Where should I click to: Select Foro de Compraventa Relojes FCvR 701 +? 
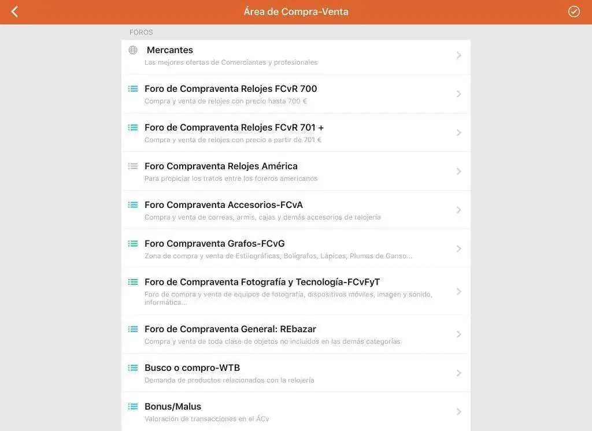coord(234,128)
